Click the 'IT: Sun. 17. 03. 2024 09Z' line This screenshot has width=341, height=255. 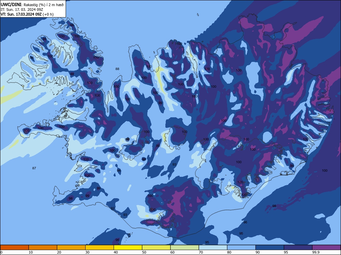[22, 10]
